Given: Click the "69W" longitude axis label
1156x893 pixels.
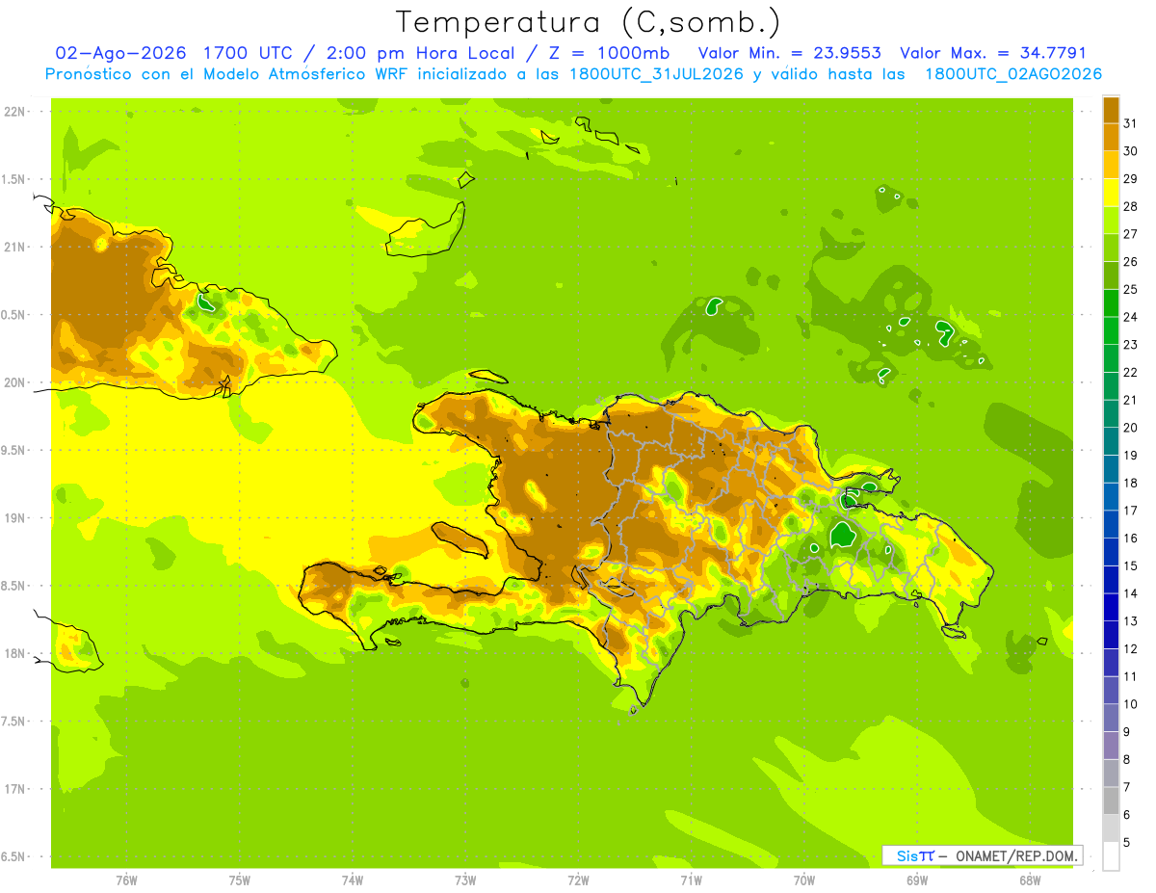Looking at the screenshot, I should pyautogui.click(x=917, y=880).
